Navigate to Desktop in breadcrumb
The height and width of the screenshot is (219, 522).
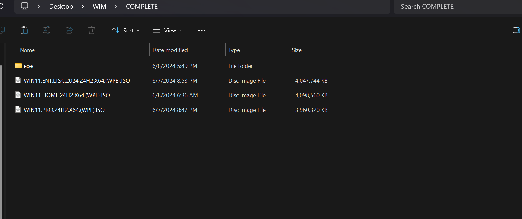[x=61, y=7]
